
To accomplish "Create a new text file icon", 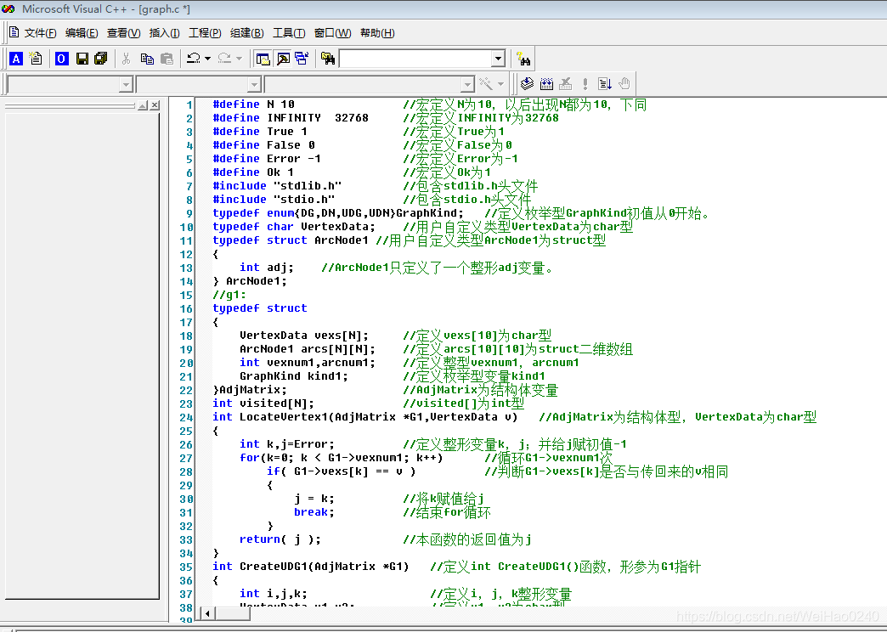I will tap(36, 59).
